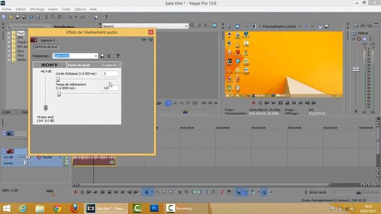Click the preview on external monitor icon

click(237, 26)
